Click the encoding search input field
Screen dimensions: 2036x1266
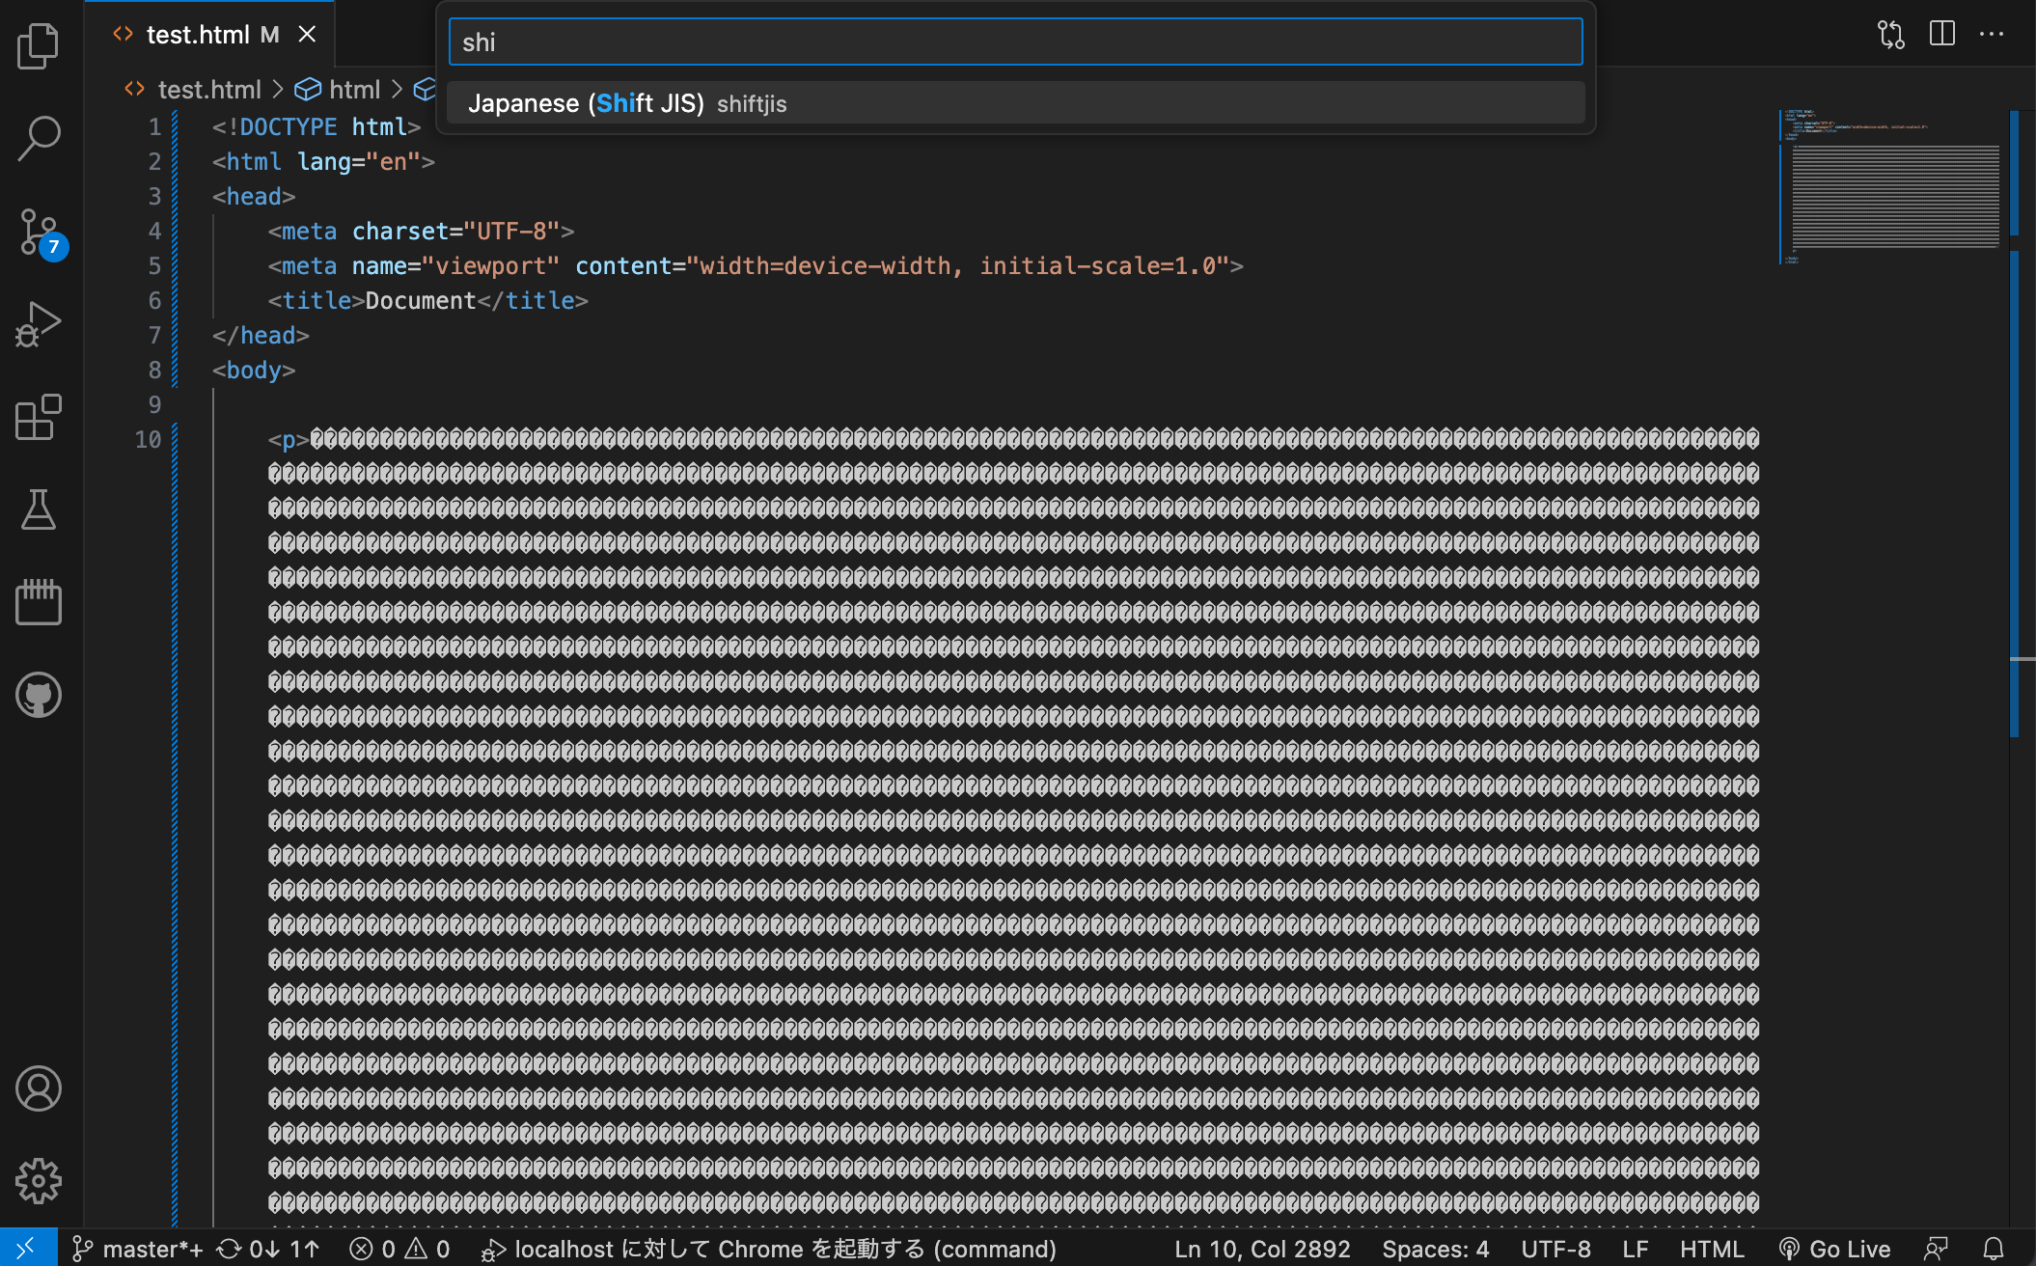click(1016, 42)
